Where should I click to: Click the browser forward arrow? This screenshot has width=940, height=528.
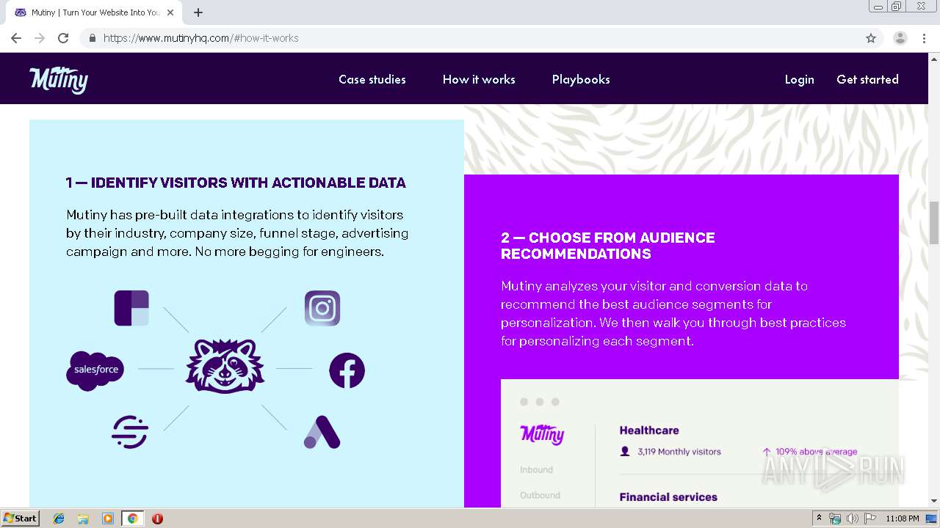click(40, 38)
